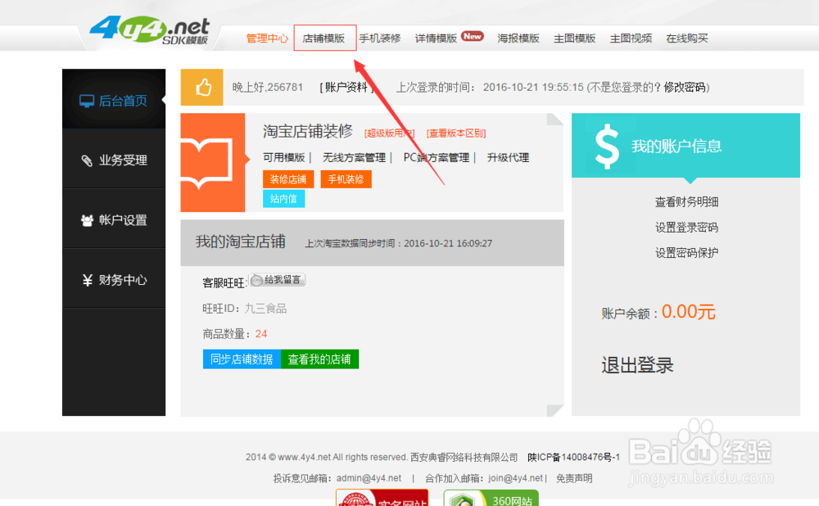The width and height of the screenshot is (819, 506).
Task: Click the 我的淘宝店铺 heading
Action: pyautogui.click(x=240, y=242)
